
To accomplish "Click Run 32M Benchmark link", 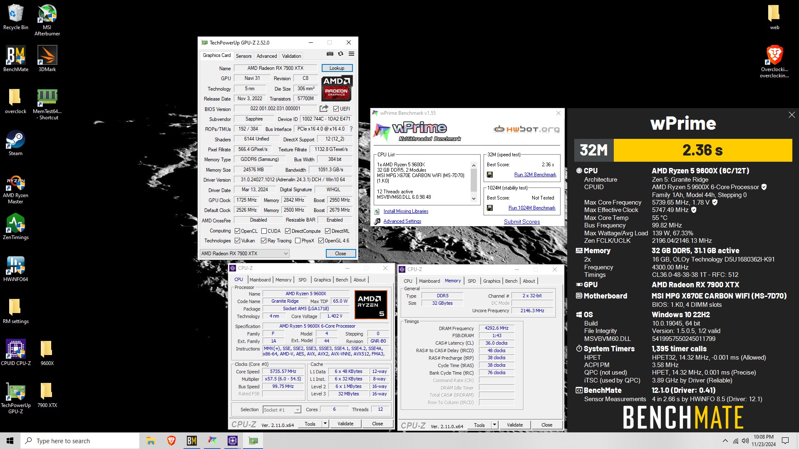I will tap(535, 175).
